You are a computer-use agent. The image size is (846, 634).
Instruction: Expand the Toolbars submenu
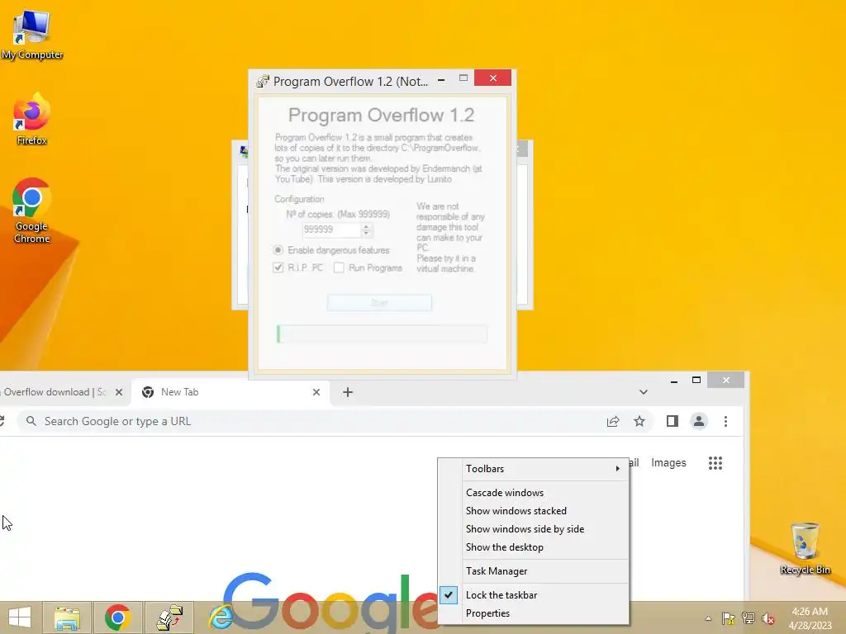(x=545, y=469)
